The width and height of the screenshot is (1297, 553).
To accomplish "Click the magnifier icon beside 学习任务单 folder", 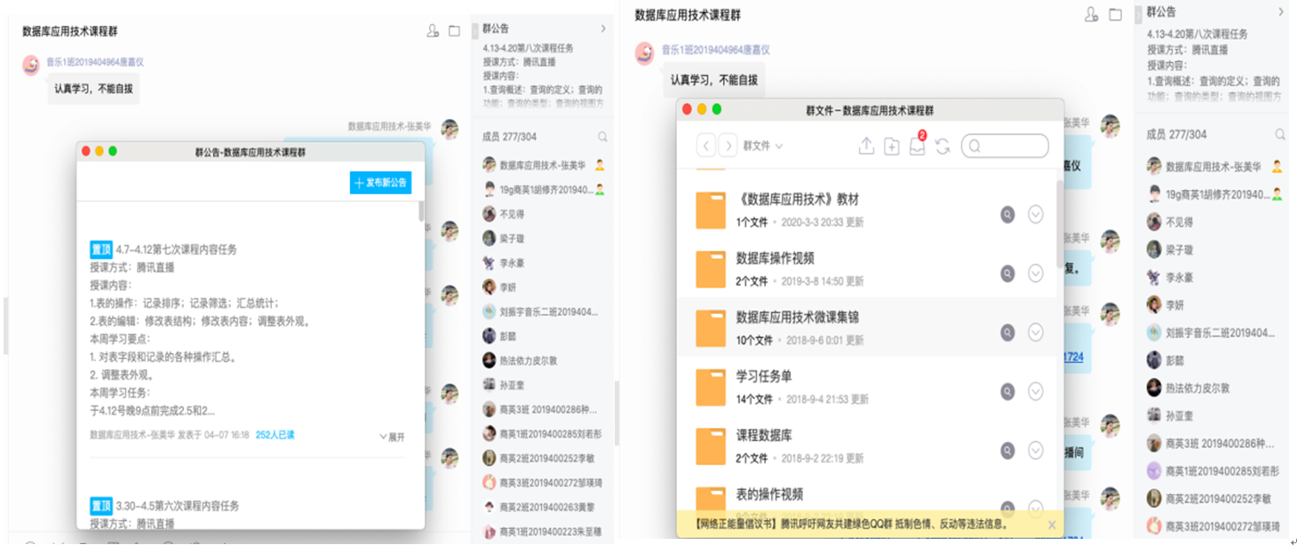I will 1007,391.
